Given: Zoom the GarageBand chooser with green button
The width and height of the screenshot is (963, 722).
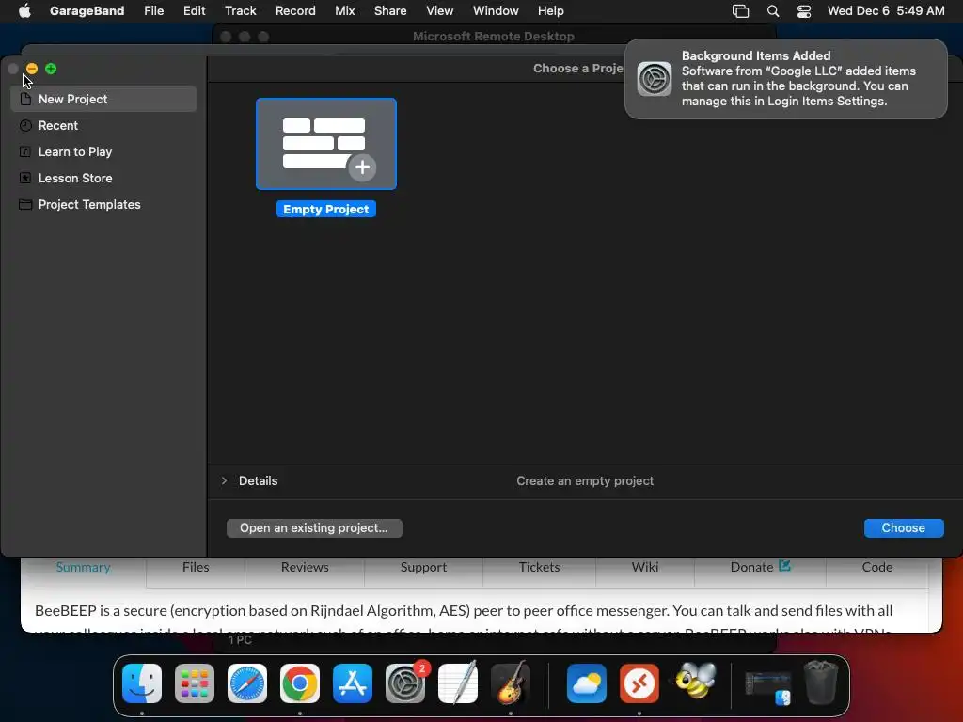Looking at the screenshot, I should coord(51,69).
